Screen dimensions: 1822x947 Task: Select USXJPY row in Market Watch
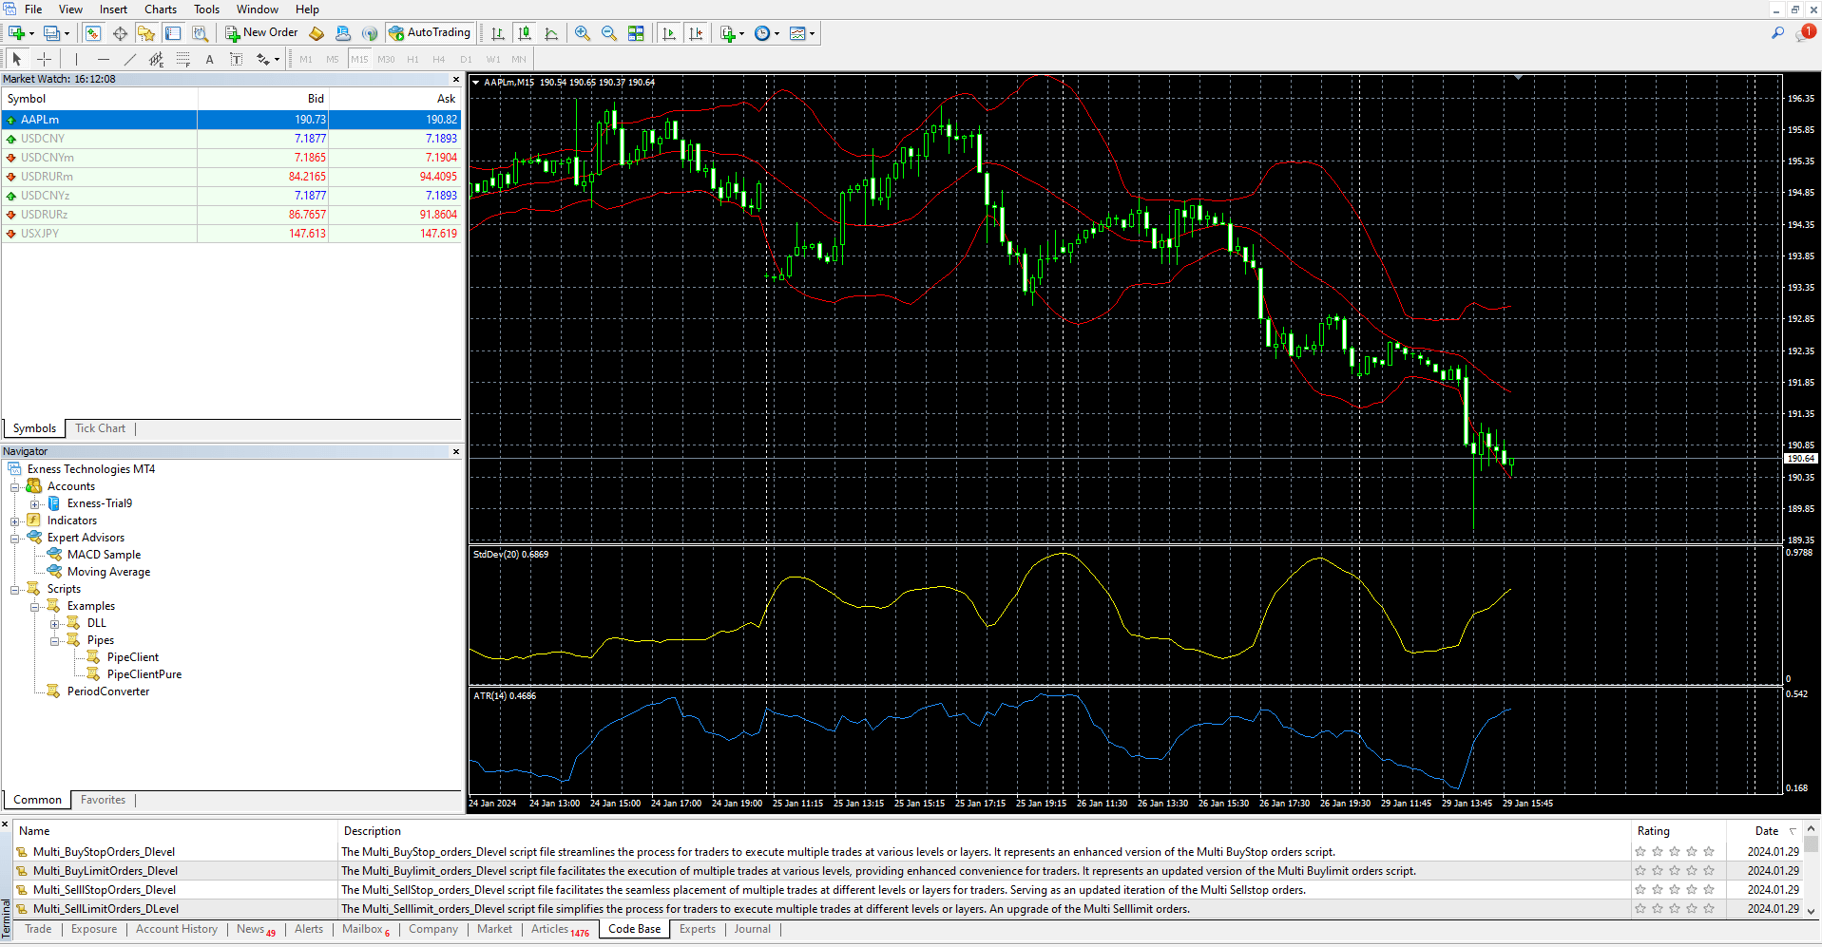232,234
